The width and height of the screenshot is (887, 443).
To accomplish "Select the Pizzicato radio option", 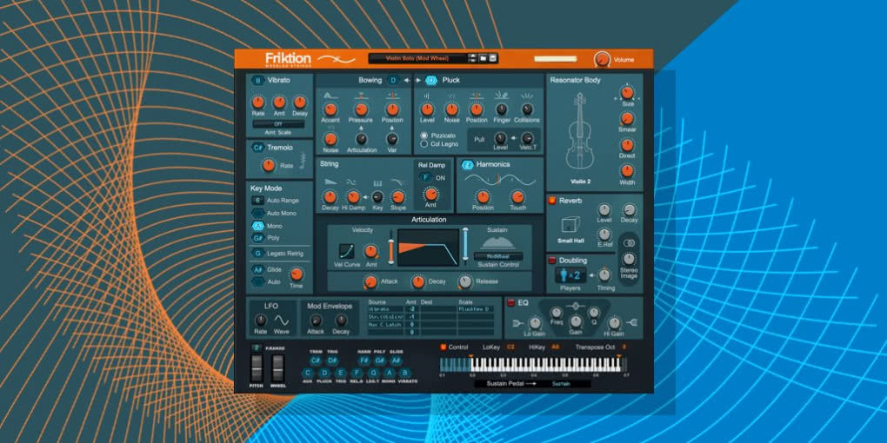I will (x=424, y=136).
